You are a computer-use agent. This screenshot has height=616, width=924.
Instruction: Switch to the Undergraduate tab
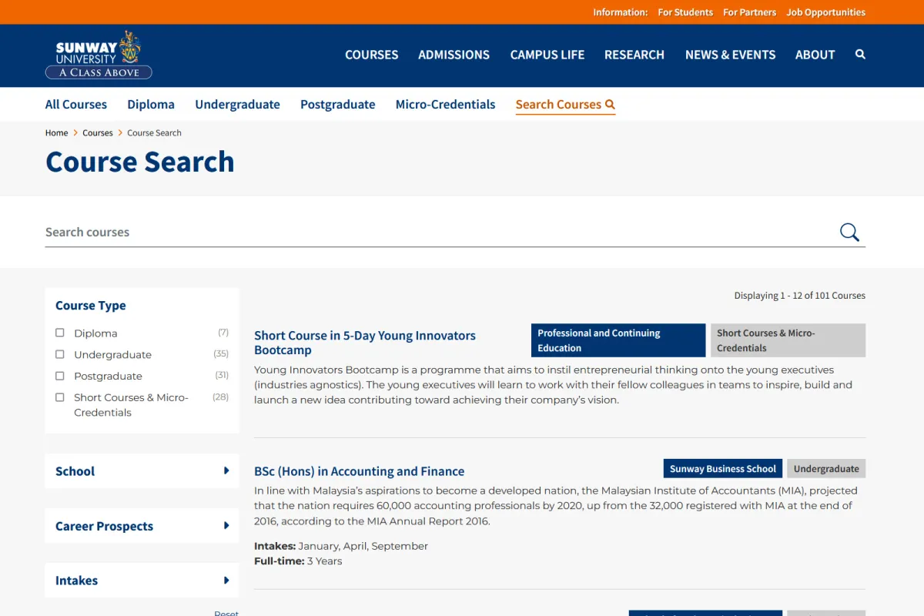(237, 104)
